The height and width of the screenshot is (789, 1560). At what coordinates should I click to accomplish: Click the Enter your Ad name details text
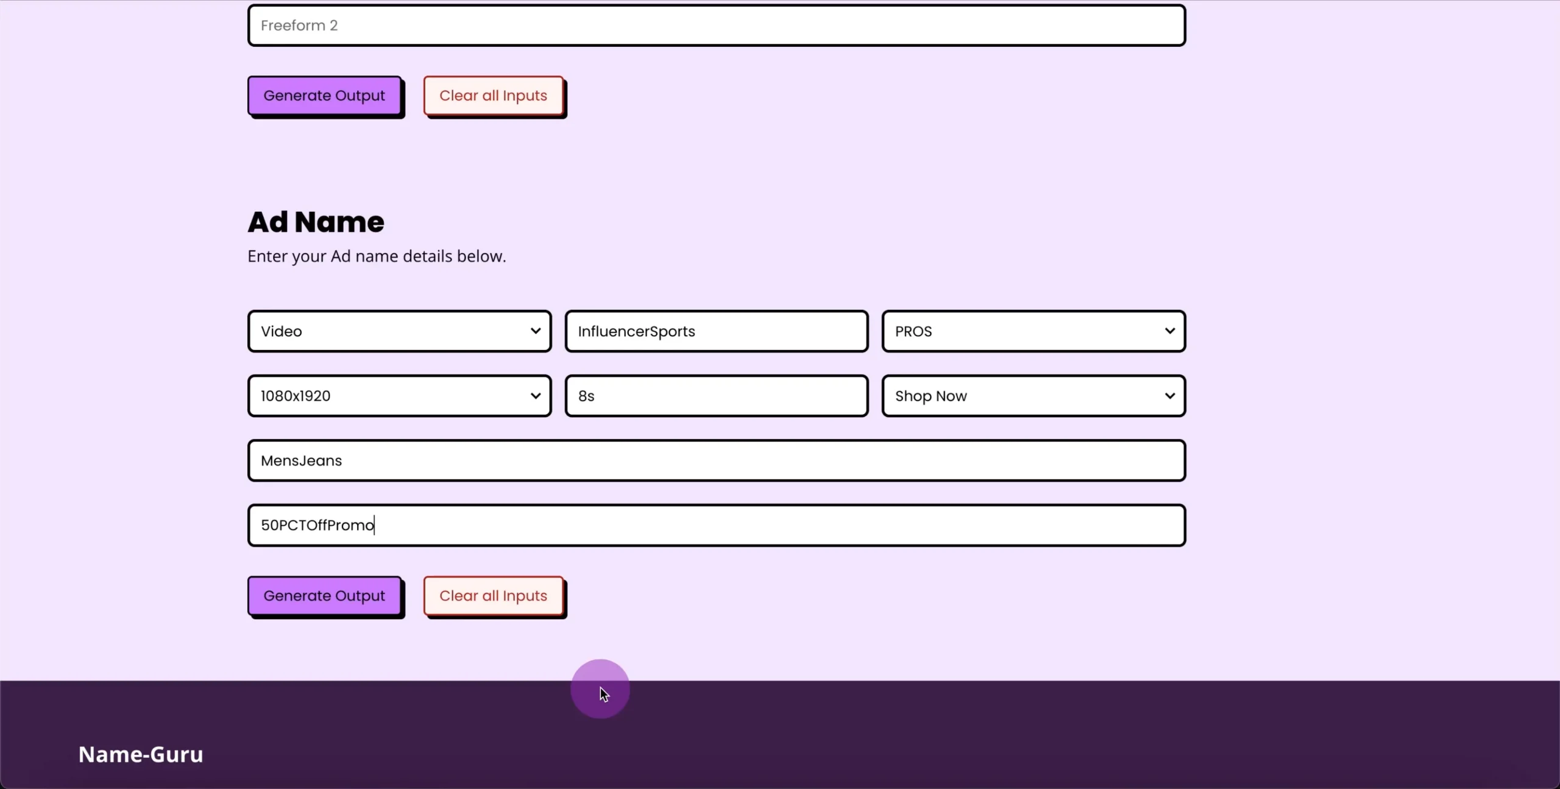click(x=377, y=256)
